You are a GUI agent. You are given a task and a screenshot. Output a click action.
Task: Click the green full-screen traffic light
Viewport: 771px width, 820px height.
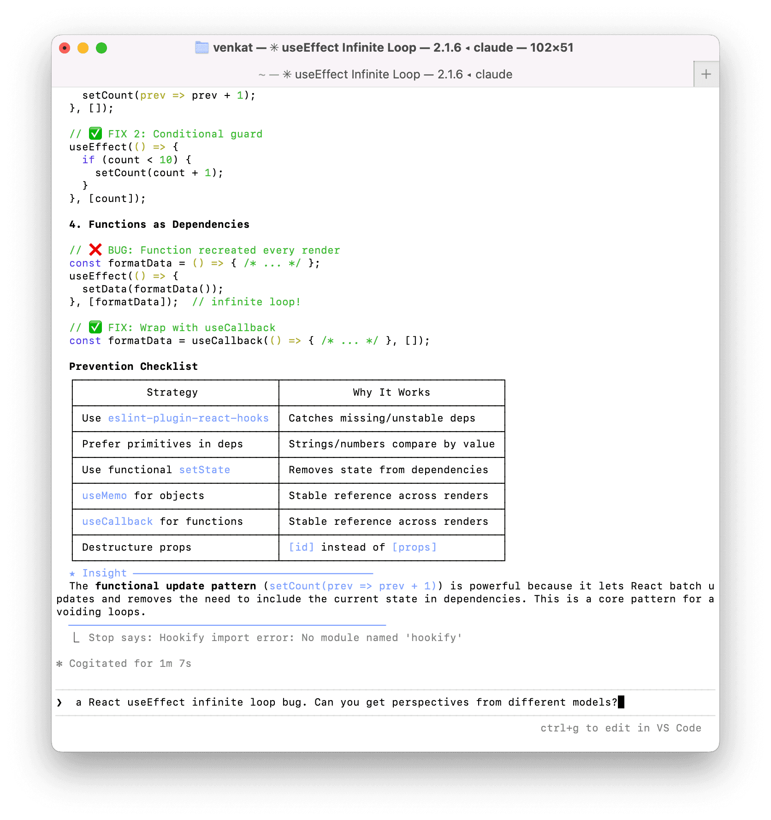click(x=102, y=48)
